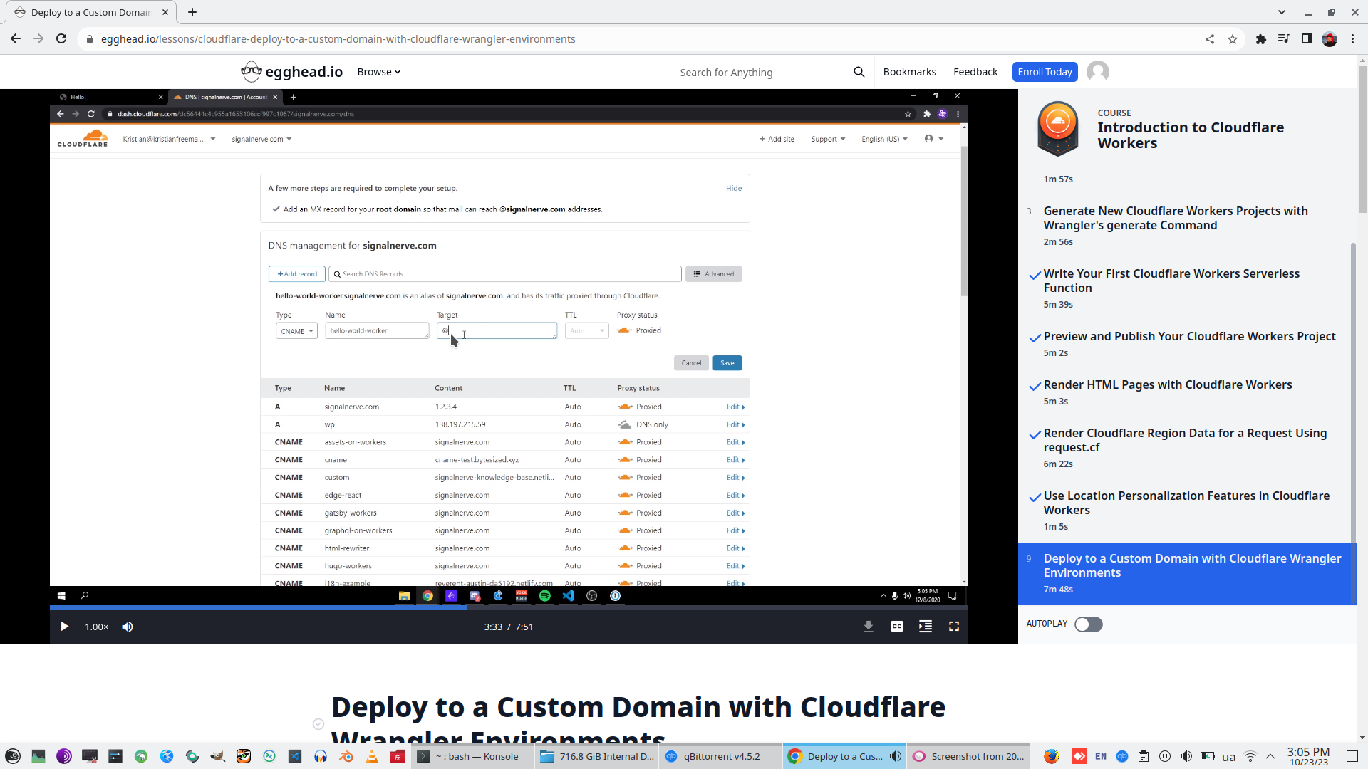Mute the video player volume

[128, 627]
